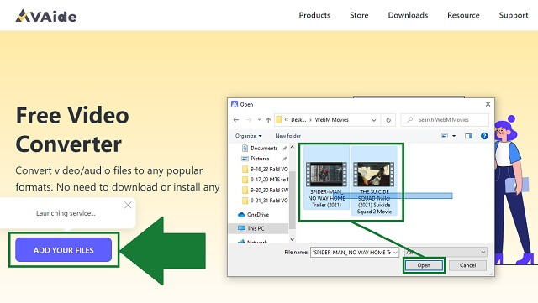Click the ADD YOUR FILES button
This screenshot has height=303, width=538.
64,250
